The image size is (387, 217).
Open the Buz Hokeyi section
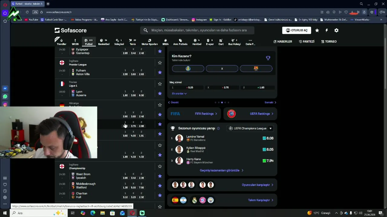[234, 42]
